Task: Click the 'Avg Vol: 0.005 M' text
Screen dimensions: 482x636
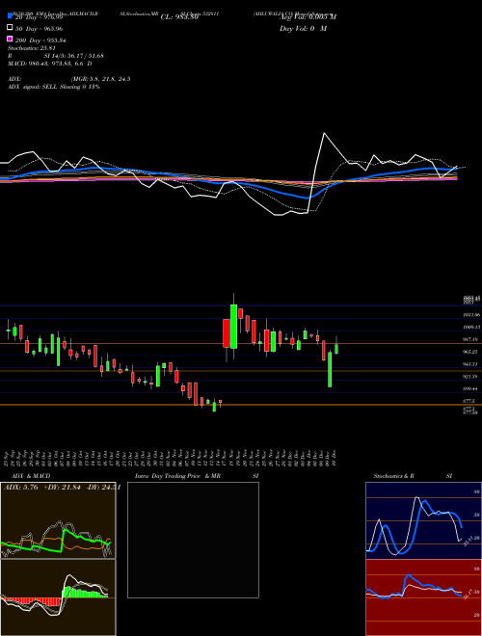Action: 308,17
